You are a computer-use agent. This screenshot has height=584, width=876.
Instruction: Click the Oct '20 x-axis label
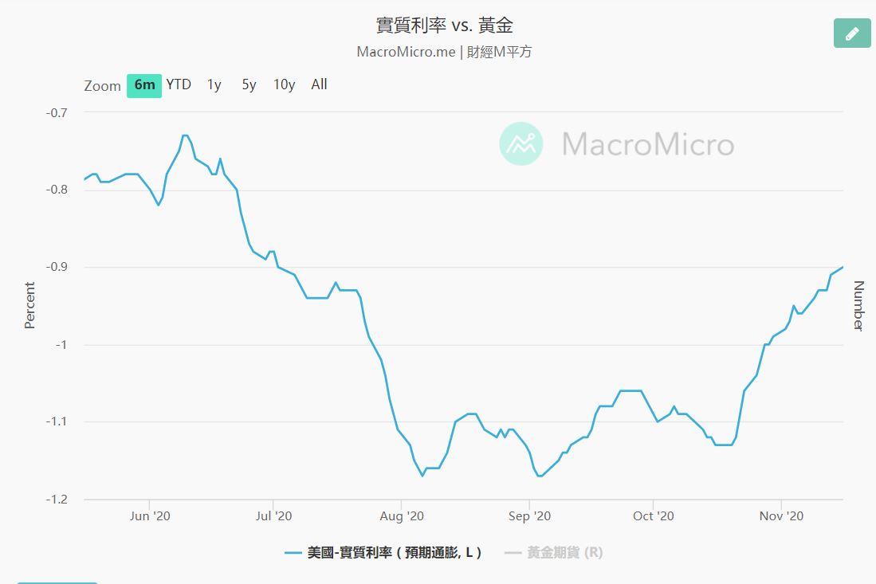tap(654, 516)
